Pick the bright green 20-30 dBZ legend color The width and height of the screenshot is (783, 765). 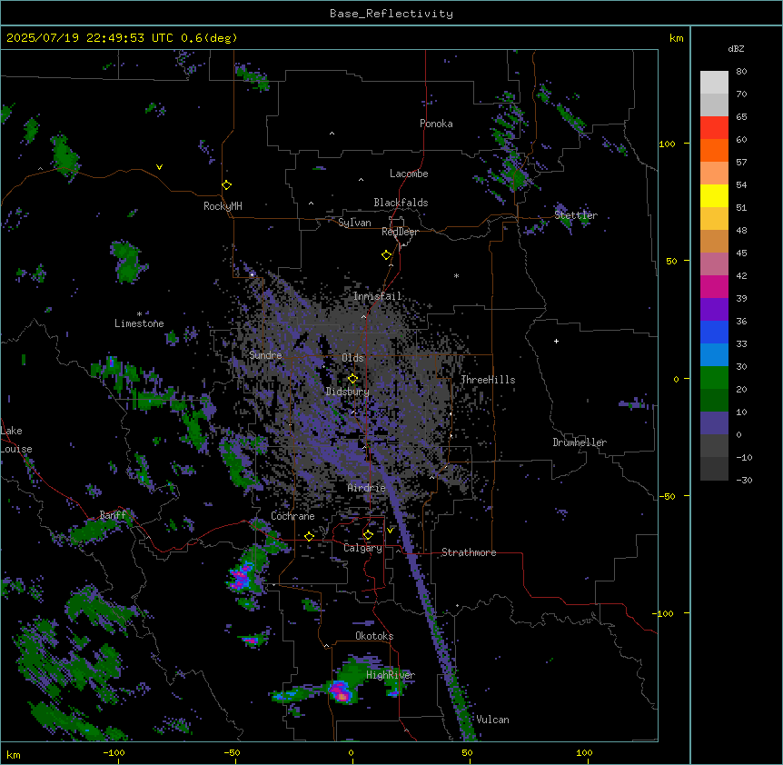(x=714, y=378)
